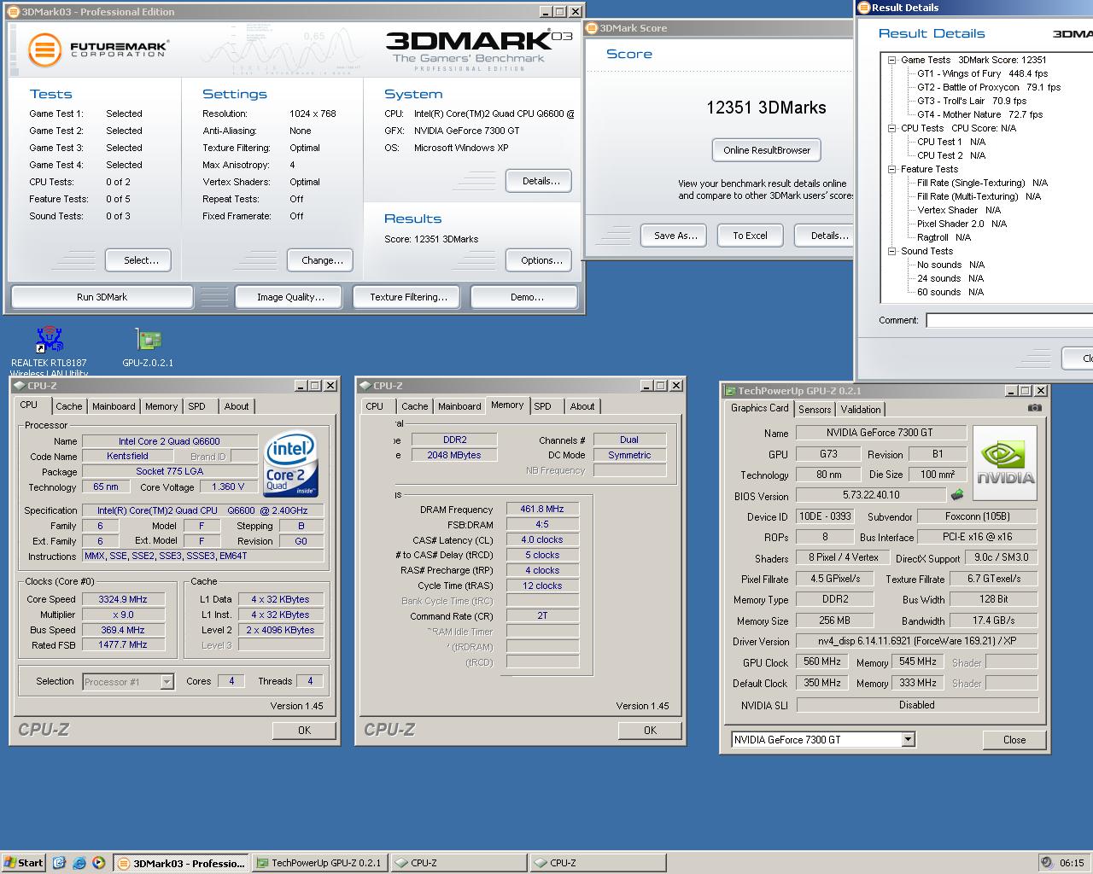Screen dimensions: 1093x874
Task: Open CPU tab in the CPU-Z window showing DRAM timings
Action: click(375, 407)
